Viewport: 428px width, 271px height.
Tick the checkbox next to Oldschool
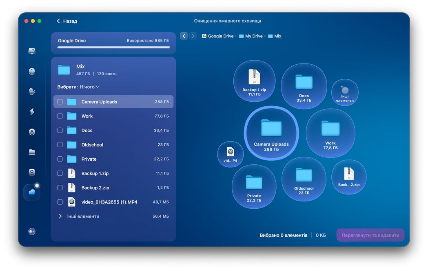pos(60,145)
